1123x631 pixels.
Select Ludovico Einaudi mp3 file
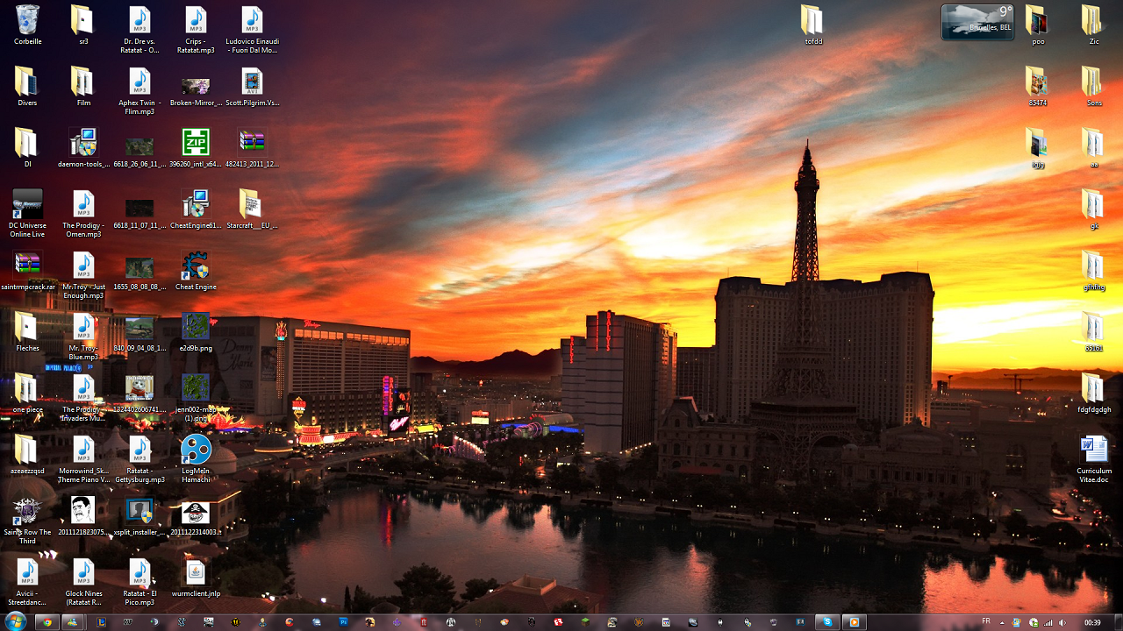coord(252,29)
